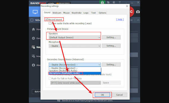
Task: Open the About info icon in sidebar
Action: [x=34, y=65]
